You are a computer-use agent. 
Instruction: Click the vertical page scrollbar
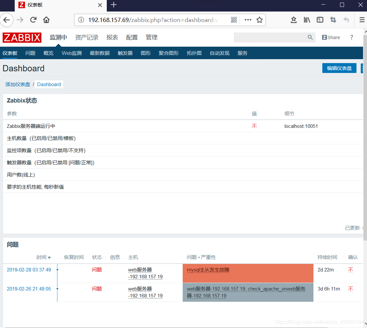click(365, 138)
